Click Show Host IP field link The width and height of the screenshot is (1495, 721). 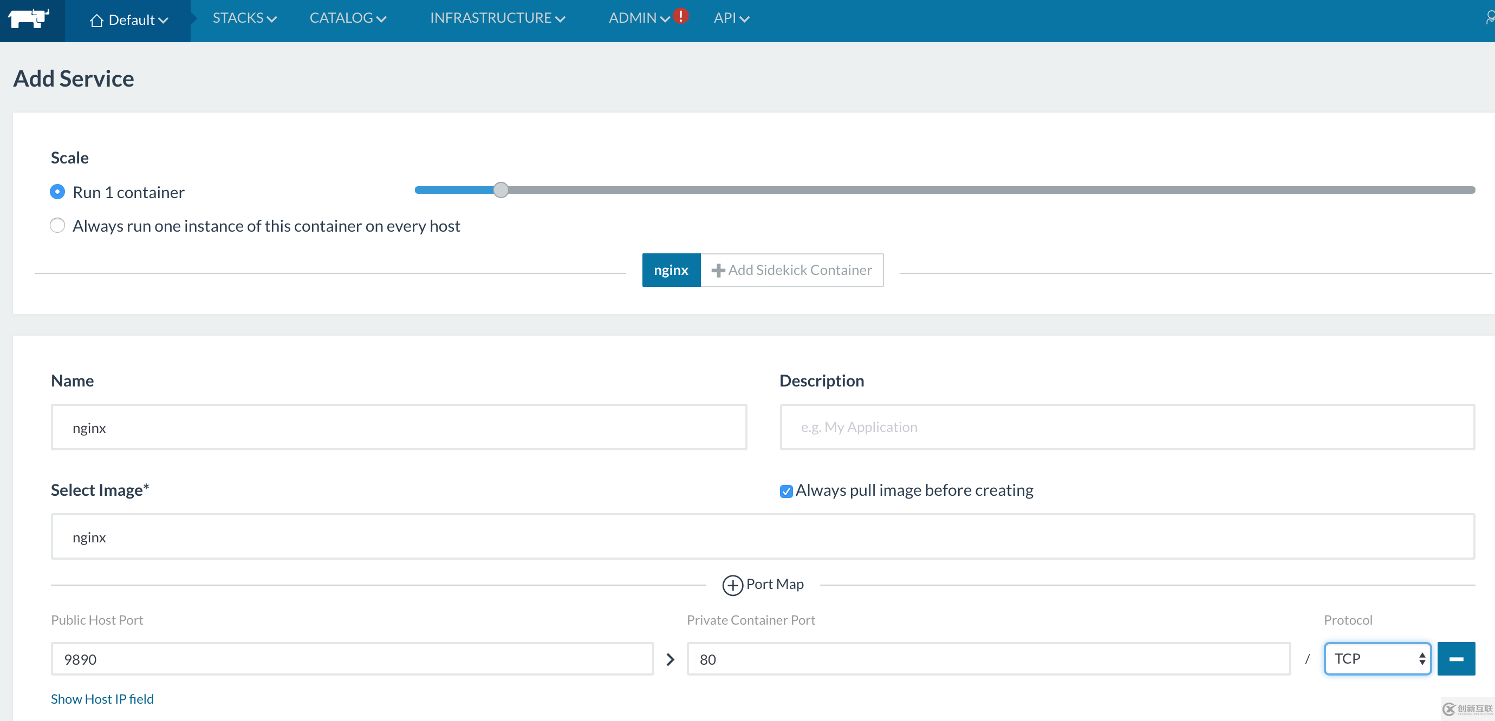103,699
